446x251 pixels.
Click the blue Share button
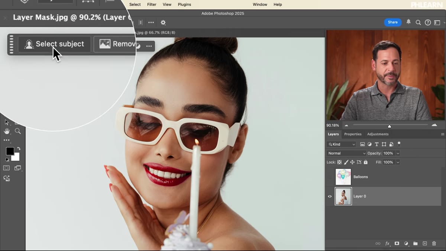pyautogui.click(x=393, y=22)
